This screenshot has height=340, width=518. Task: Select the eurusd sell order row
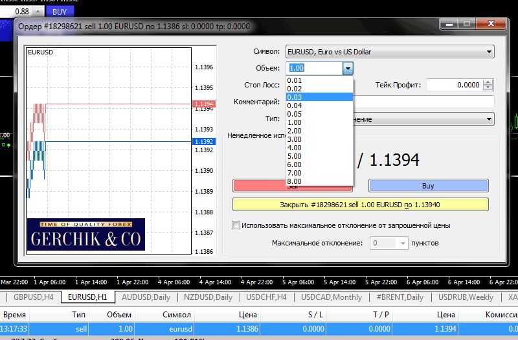[x=259, y=329]
